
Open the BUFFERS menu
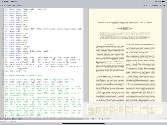coord(11,5)
